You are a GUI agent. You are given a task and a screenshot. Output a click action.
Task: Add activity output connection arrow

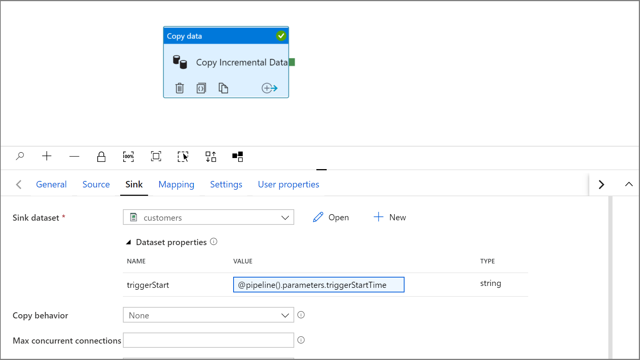269,88
